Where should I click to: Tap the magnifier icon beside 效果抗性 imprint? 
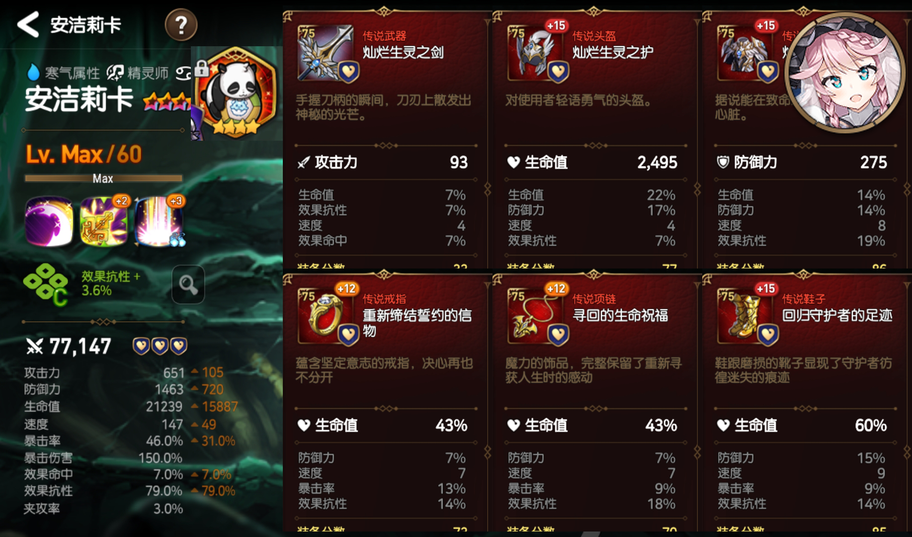[188, 284]
